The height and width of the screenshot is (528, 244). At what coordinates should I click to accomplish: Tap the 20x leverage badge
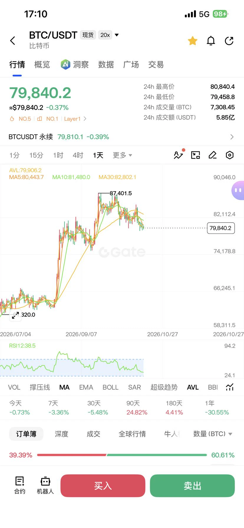tap(105, 35)
